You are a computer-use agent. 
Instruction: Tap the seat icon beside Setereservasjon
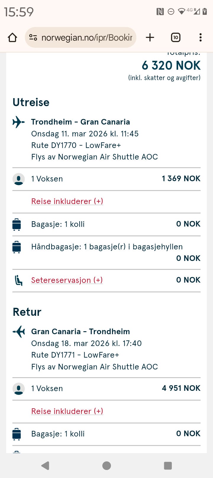[18, 280]
